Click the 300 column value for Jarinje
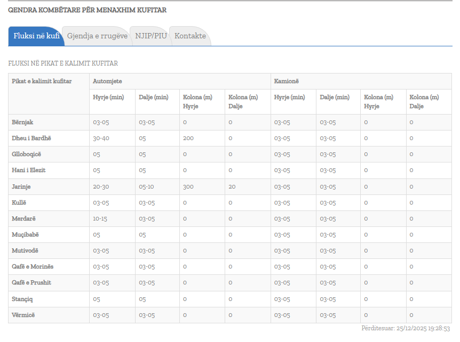Screen dimensions: 460x342 pos(188,187)
